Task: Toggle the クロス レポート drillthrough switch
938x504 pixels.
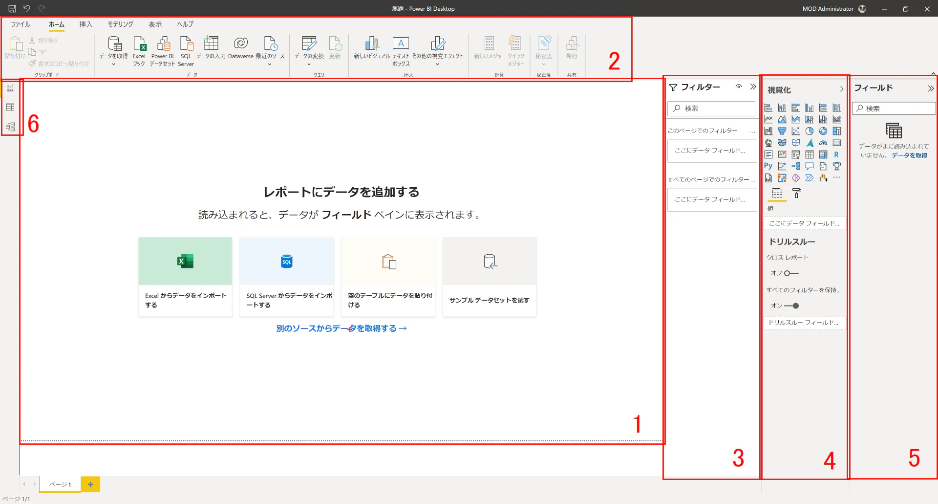Action: click(791, 273)
